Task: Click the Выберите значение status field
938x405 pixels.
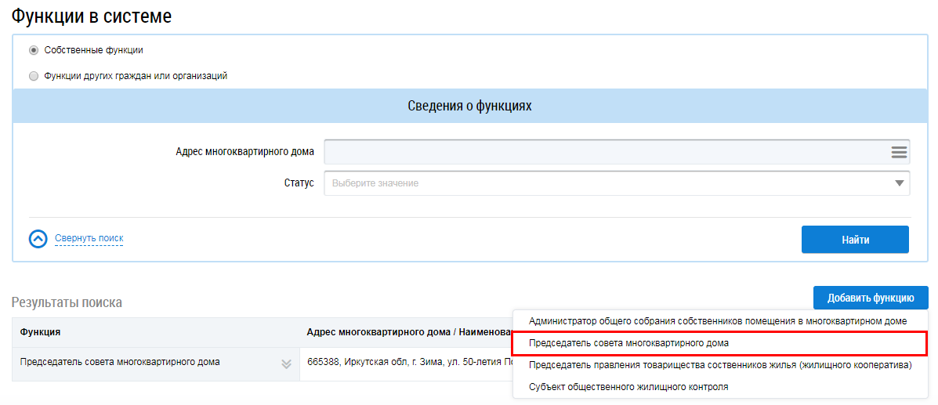Action: pyautogui.click(x=603, y=183)
